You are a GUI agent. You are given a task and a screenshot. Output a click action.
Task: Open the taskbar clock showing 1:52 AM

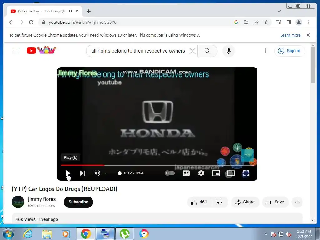pyautogui.click(x=304, y=234)
